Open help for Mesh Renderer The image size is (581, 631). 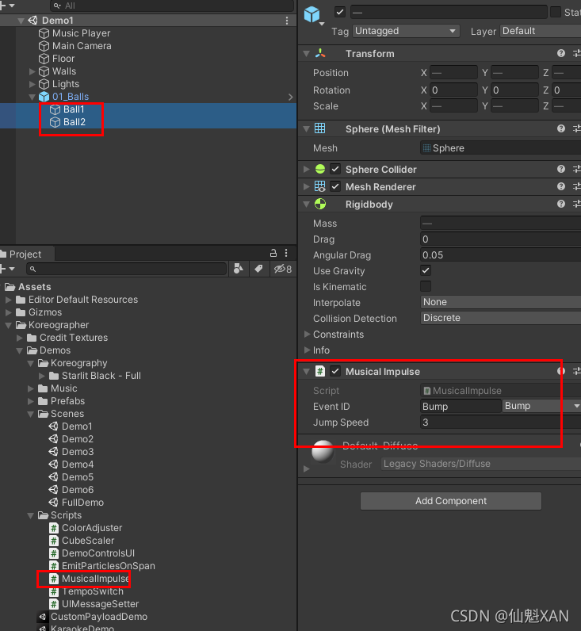click(x=561, y=186)
